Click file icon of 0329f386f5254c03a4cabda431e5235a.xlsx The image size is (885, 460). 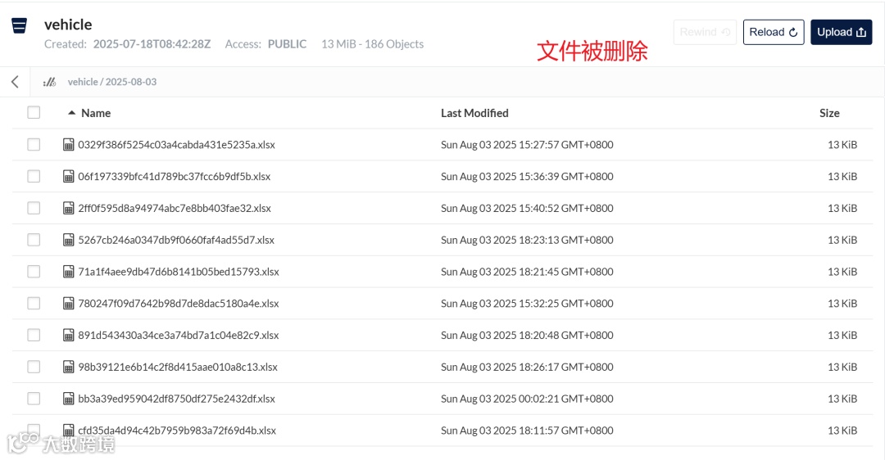coord(68,145)
